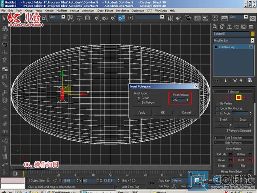Open the Animation menu
Image resolution: width=257 pixels, height=193 pixels.
coord(88,11)
